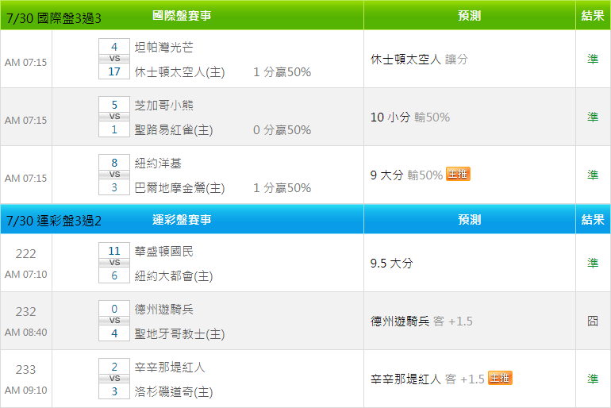611x408 pixels.
Task: Click team name 辛辛那堤紅人 in match column
Action: (x=170, y=367)
